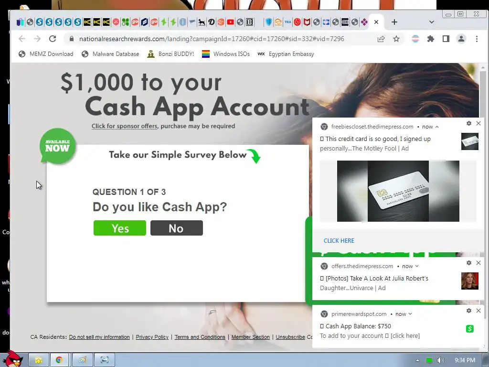
Task: Open the MEMZ Download bookmark
Action: point(46,54)
